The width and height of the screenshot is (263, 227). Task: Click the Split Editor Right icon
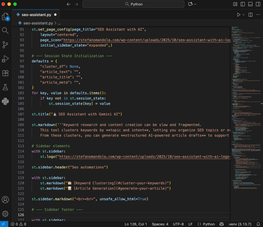[250, 15]
